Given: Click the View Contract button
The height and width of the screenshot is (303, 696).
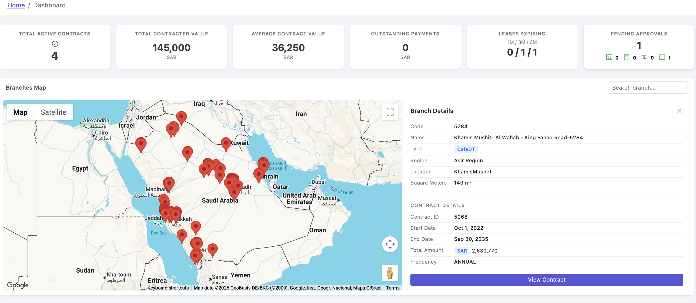Looking at the screenshot, I should tap(546, 279).
